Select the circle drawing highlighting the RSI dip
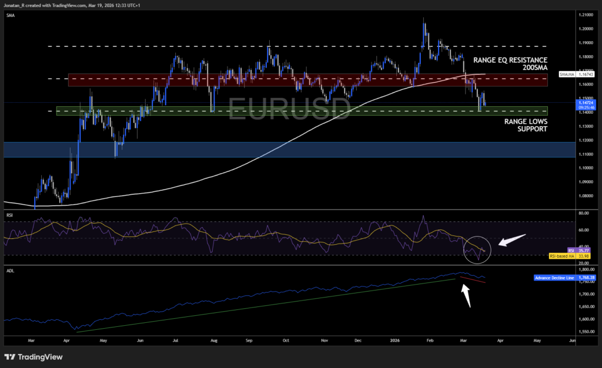Viewport: 602px width, 368px height. click(477, 249)
